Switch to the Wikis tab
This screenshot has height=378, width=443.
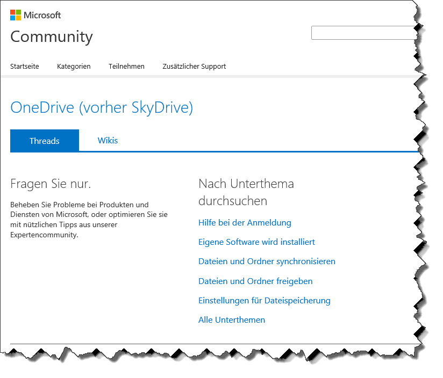coord(108,141)
